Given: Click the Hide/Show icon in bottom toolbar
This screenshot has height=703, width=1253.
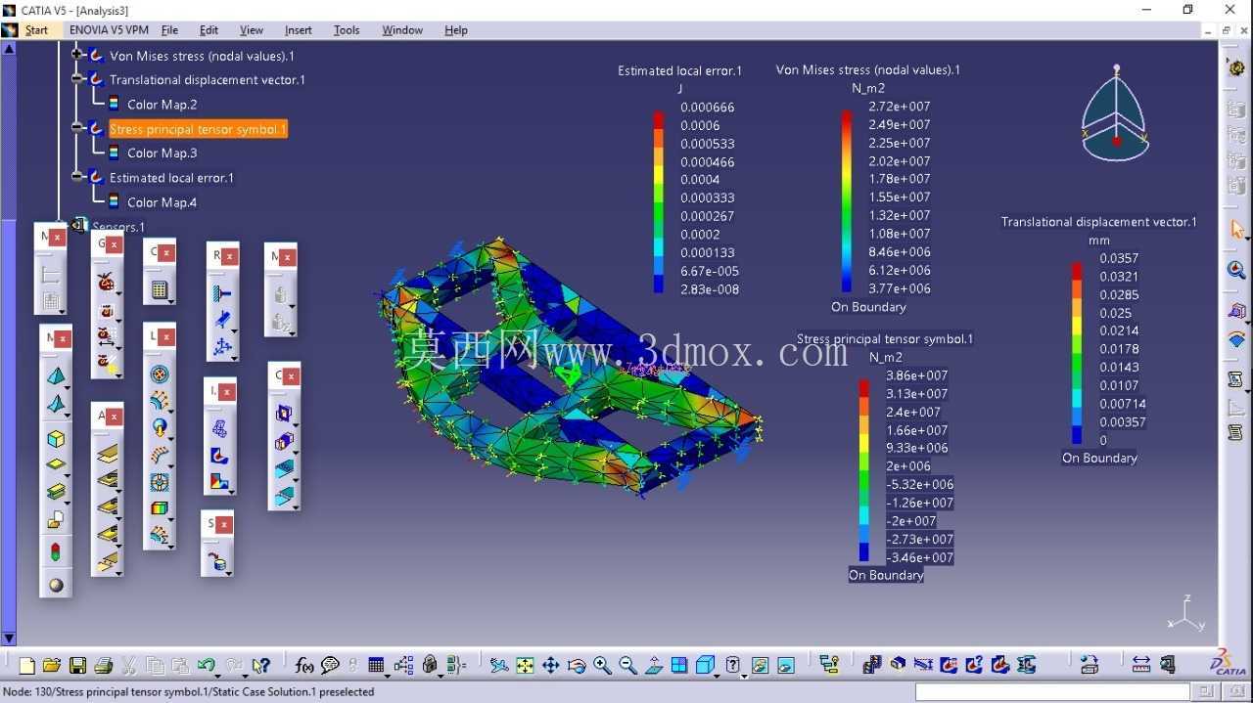Looking at the screenshot, I should tap(760, 666).
